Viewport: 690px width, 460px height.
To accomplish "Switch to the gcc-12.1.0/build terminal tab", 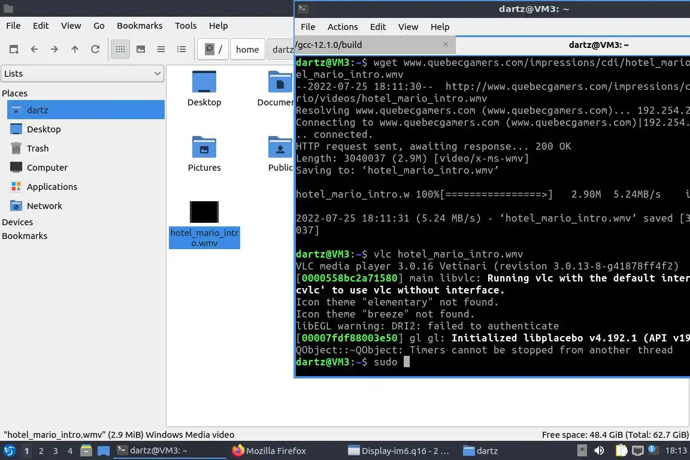I will (x=375, y=45).
